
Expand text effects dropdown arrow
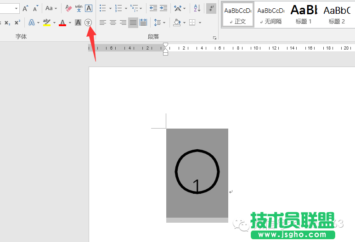point(38,23)
